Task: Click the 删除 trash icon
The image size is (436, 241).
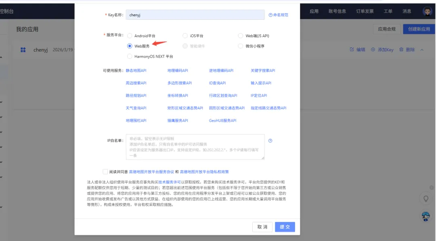Action: tap(401, 50)
